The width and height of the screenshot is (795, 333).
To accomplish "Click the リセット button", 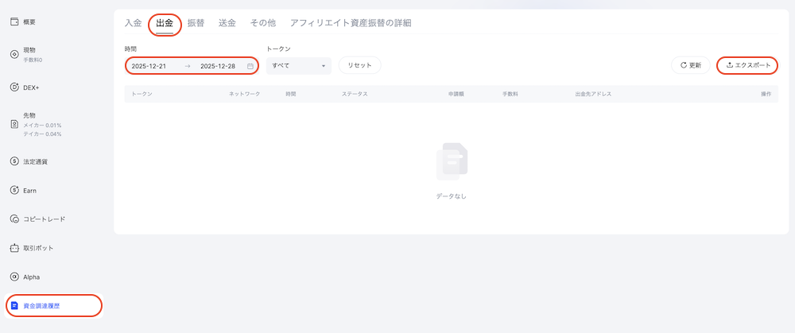I will pyautogui.click(x=359, y=65).
